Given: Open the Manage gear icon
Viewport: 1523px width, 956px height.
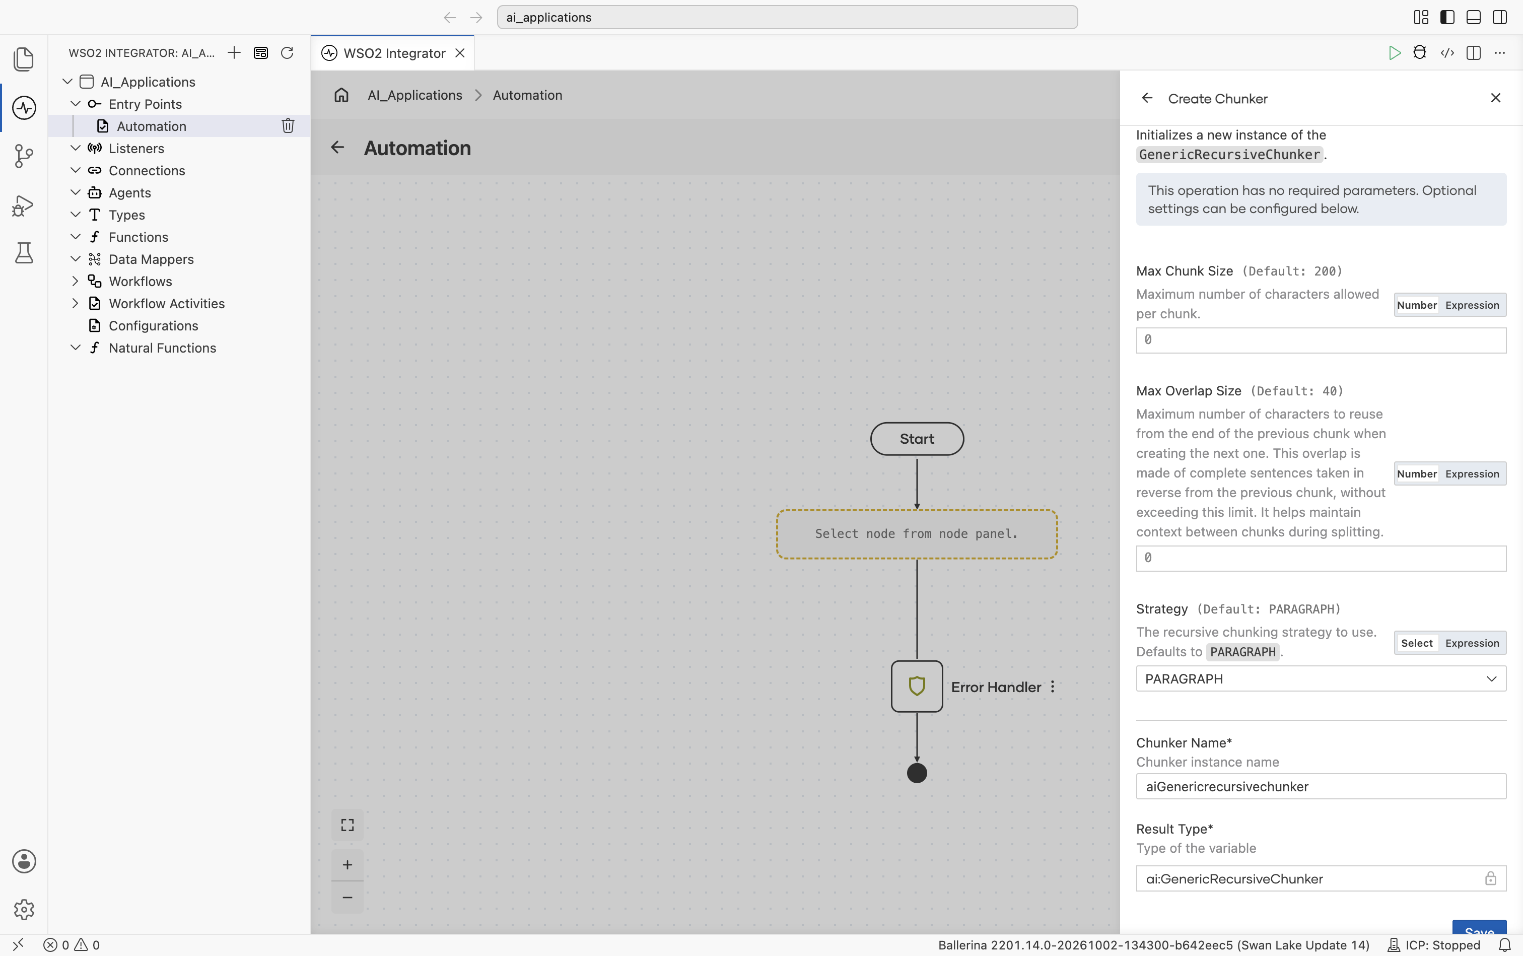Looking at the screenshot, I should 24,909.
